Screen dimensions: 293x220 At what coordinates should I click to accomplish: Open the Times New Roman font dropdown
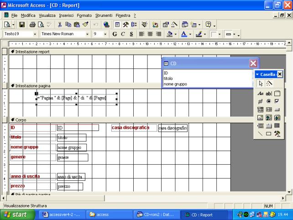87,34
